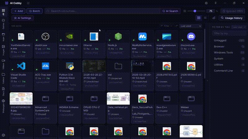Screen dimensions: 248x139
Task: Open the Discord.exe icon
Action: [191, 36]
